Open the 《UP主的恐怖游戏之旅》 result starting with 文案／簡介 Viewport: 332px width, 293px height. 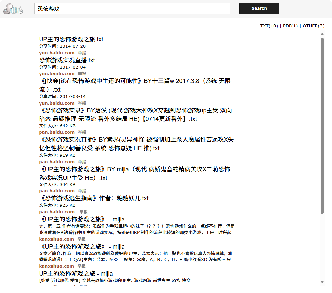[82, 247]
